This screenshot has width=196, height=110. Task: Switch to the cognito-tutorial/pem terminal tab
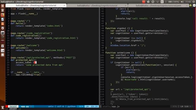click(x=158, y=5)
